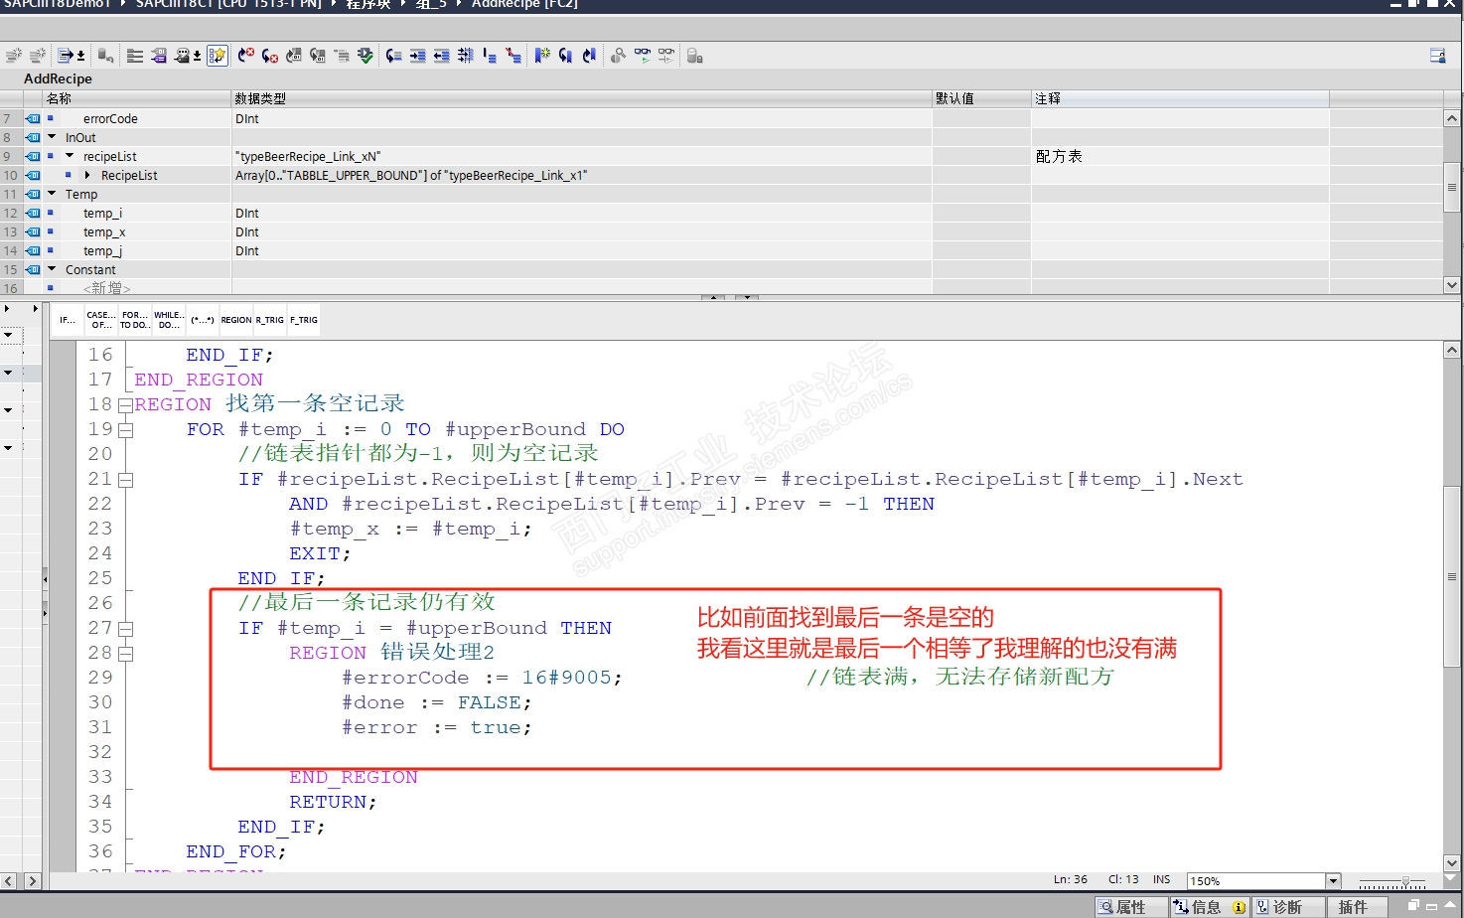Click the 名称 column header
The height and width of the screenshot is (918, 1464).
coord(137,98)
